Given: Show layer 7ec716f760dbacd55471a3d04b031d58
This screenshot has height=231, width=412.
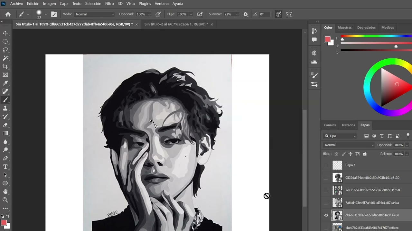Looking at the screenshot, I should (326, 190).
